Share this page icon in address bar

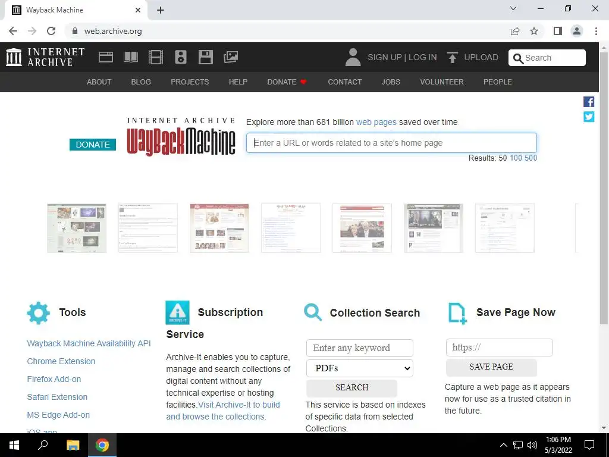click(515, 31)
